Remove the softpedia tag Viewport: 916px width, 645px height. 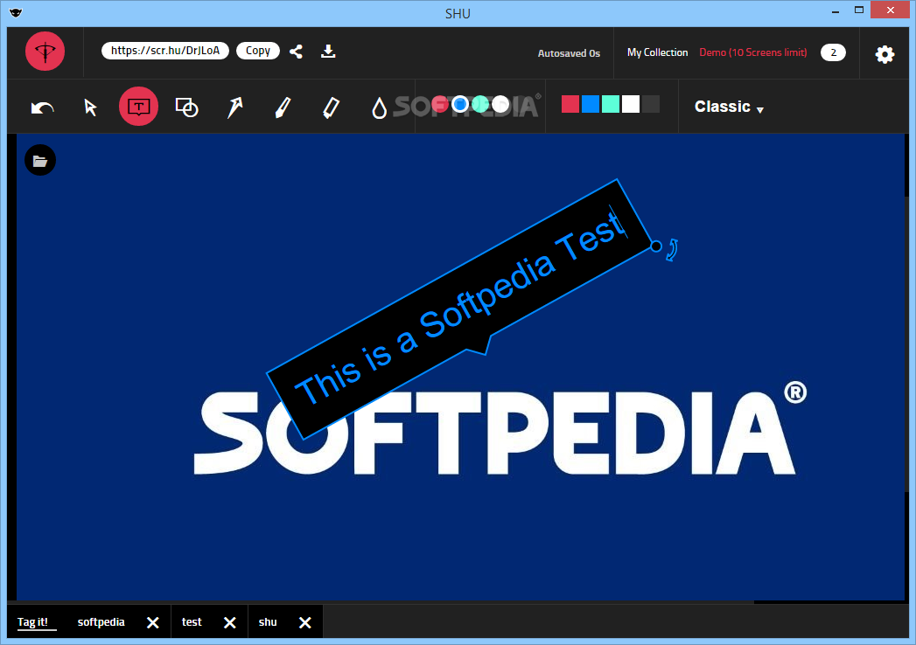point(152,623)
